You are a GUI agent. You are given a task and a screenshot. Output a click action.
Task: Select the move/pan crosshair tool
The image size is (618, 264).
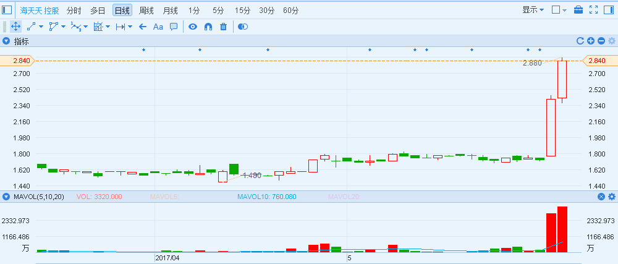tap(16, 27)
